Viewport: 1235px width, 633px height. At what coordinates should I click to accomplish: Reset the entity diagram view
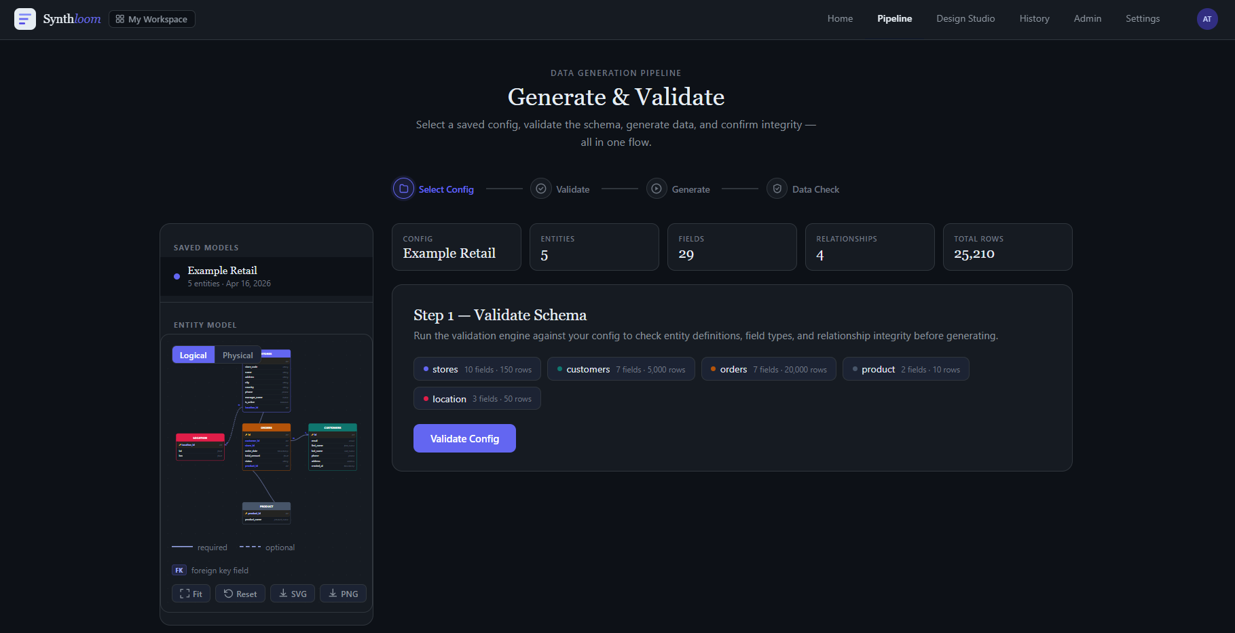[x=240, y=594]
